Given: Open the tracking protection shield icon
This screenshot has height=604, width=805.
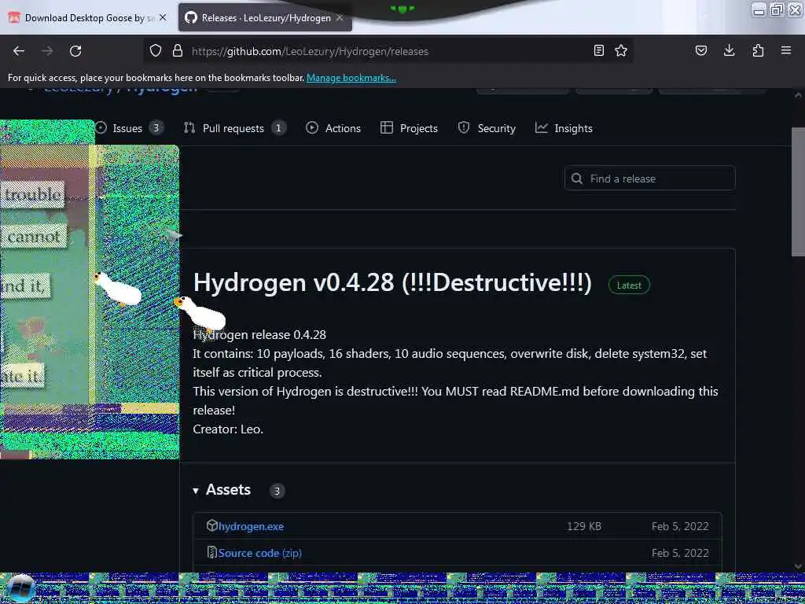Looking at the screenshot, I should [156, 50].
